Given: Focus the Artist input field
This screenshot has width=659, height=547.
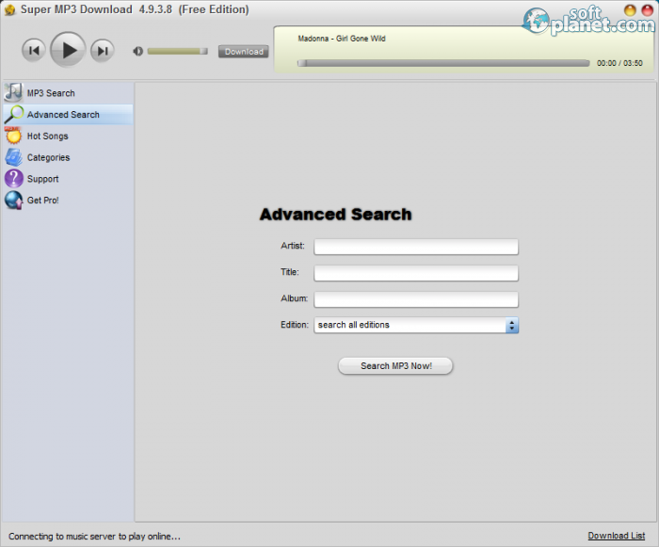Looking at the screenshot, I should (416, 247).
